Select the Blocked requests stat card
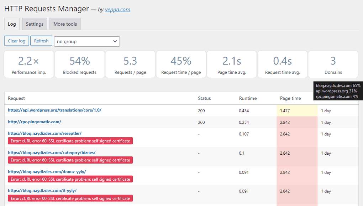This screenshot has width=363, height=206. [79, 64]
